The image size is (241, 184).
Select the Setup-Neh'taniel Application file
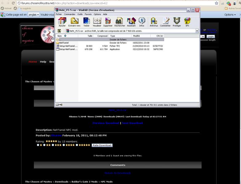click(110, 49)
